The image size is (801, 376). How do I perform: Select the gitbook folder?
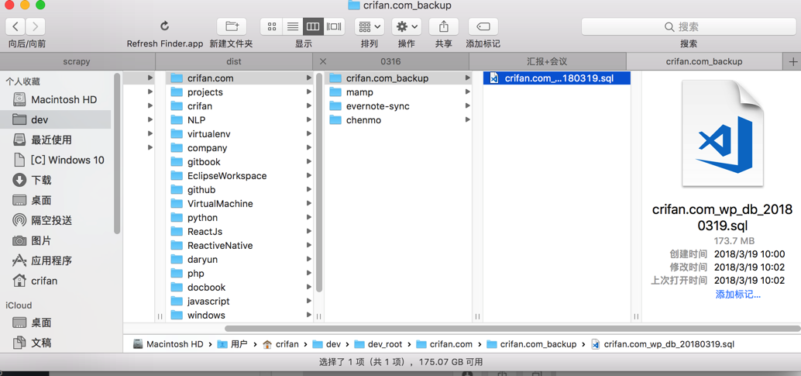coord(240,162)
